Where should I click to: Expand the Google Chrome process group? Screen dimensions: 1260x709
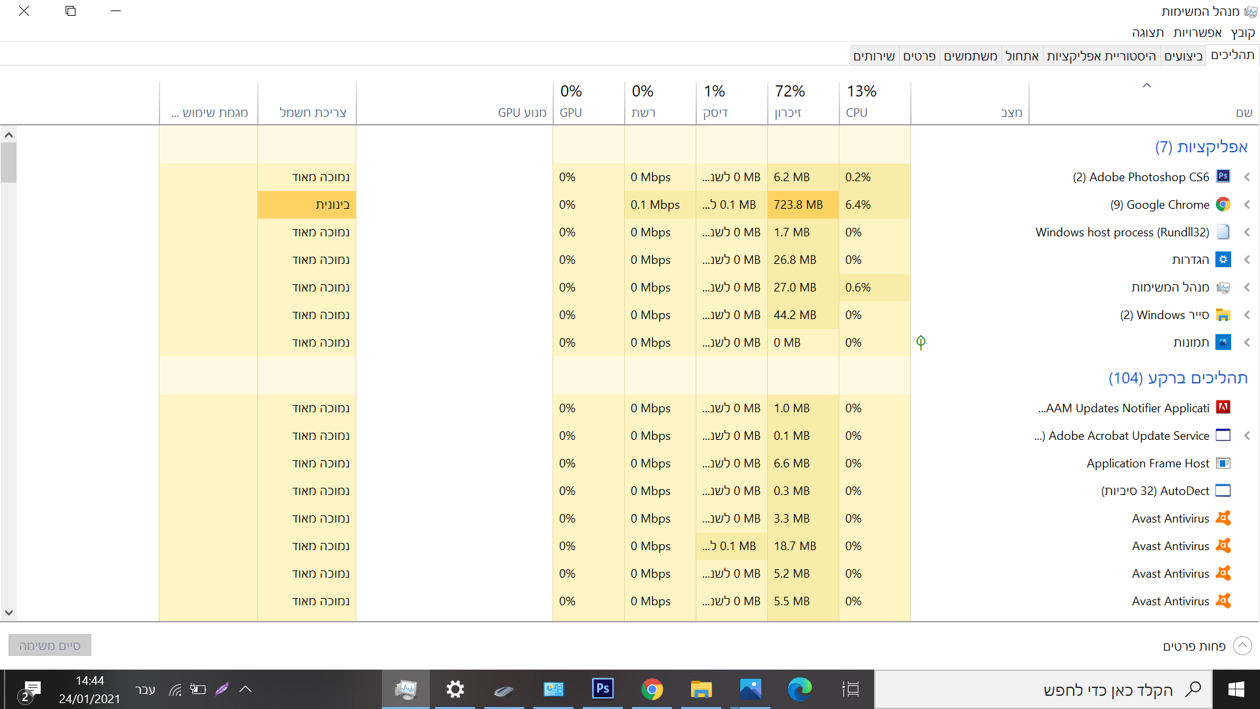point(1247,204)
